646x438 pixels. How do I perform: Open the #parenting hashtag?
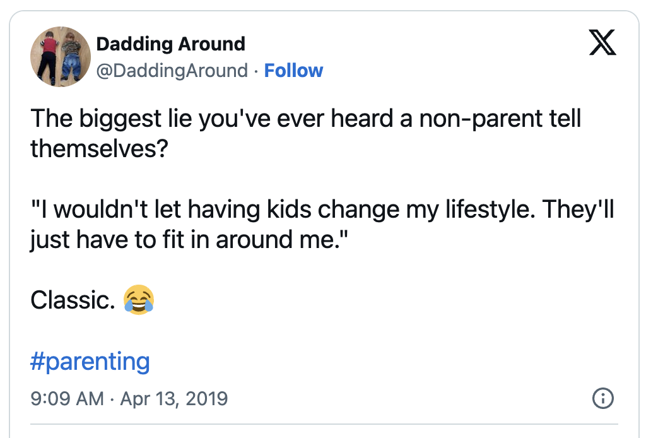[90, 362]
